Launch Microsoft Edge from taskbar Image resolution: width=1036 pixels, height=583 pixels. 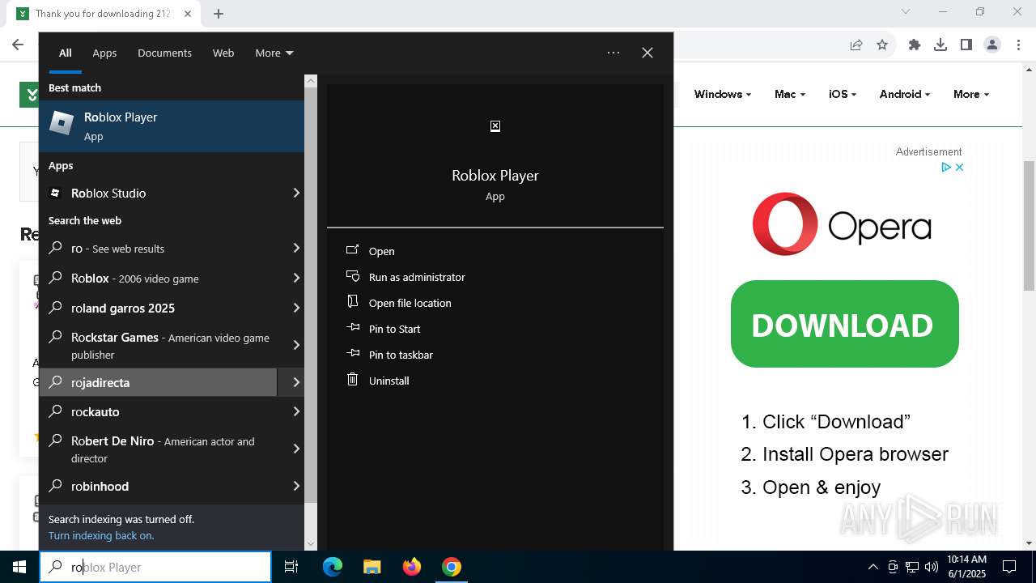(333, 567)
